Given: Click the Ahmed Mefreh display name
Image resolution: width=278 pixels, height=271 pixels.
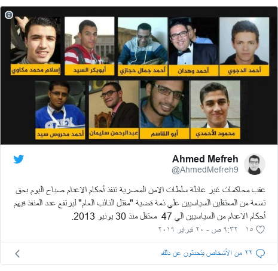Looking at the screenshot, I should click(x=205, y=159).
